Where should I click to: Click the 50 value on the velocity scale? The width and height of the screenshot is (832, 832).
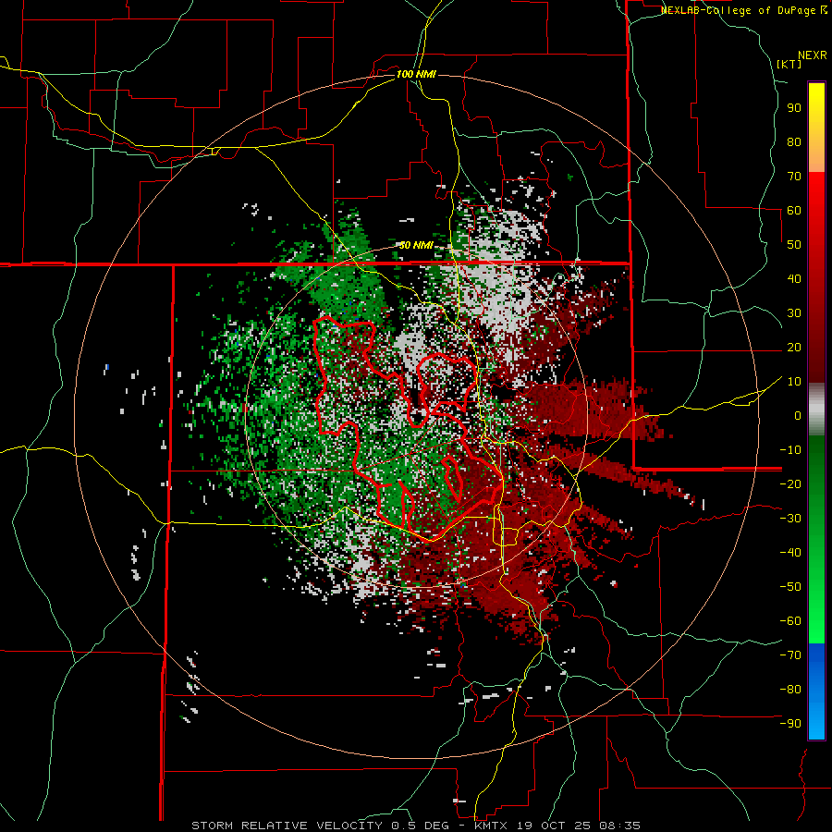pyautogui.click(x=794, y=245)
